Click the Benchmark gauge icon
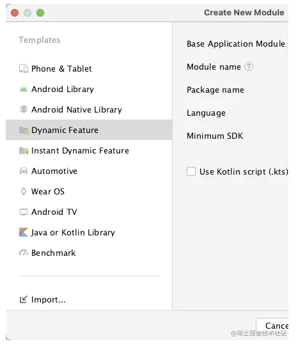 (x=24, y=253)
